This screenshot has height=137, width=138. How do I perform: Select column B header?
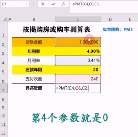pyautogui.click(x=34, y=19)
